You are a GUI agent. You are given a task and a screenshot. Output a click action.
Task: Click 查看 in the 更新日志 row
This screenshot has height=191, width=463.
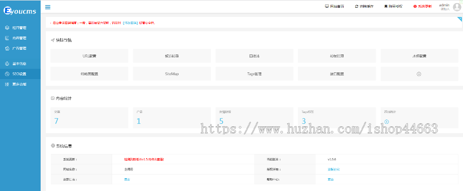(127, 179)
